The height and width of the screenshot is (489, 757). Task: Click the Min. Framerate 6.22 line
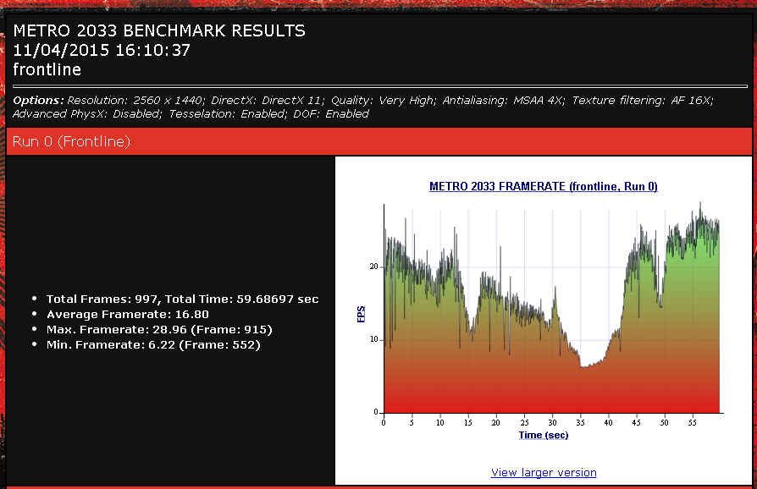(153, 345)
